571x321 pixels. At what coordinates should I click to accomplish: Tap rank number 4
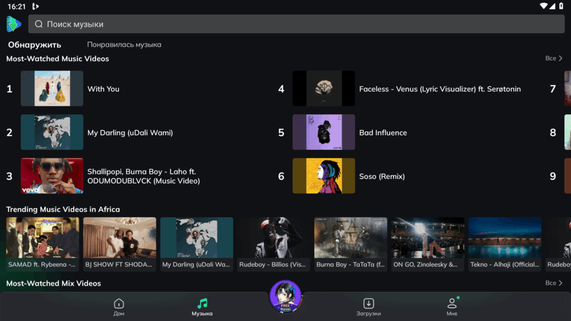click(x=281, y=89)
